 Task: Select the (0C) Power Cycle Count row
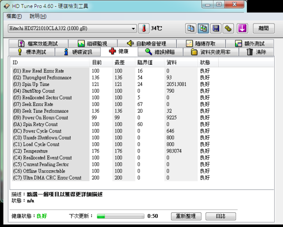115,131
